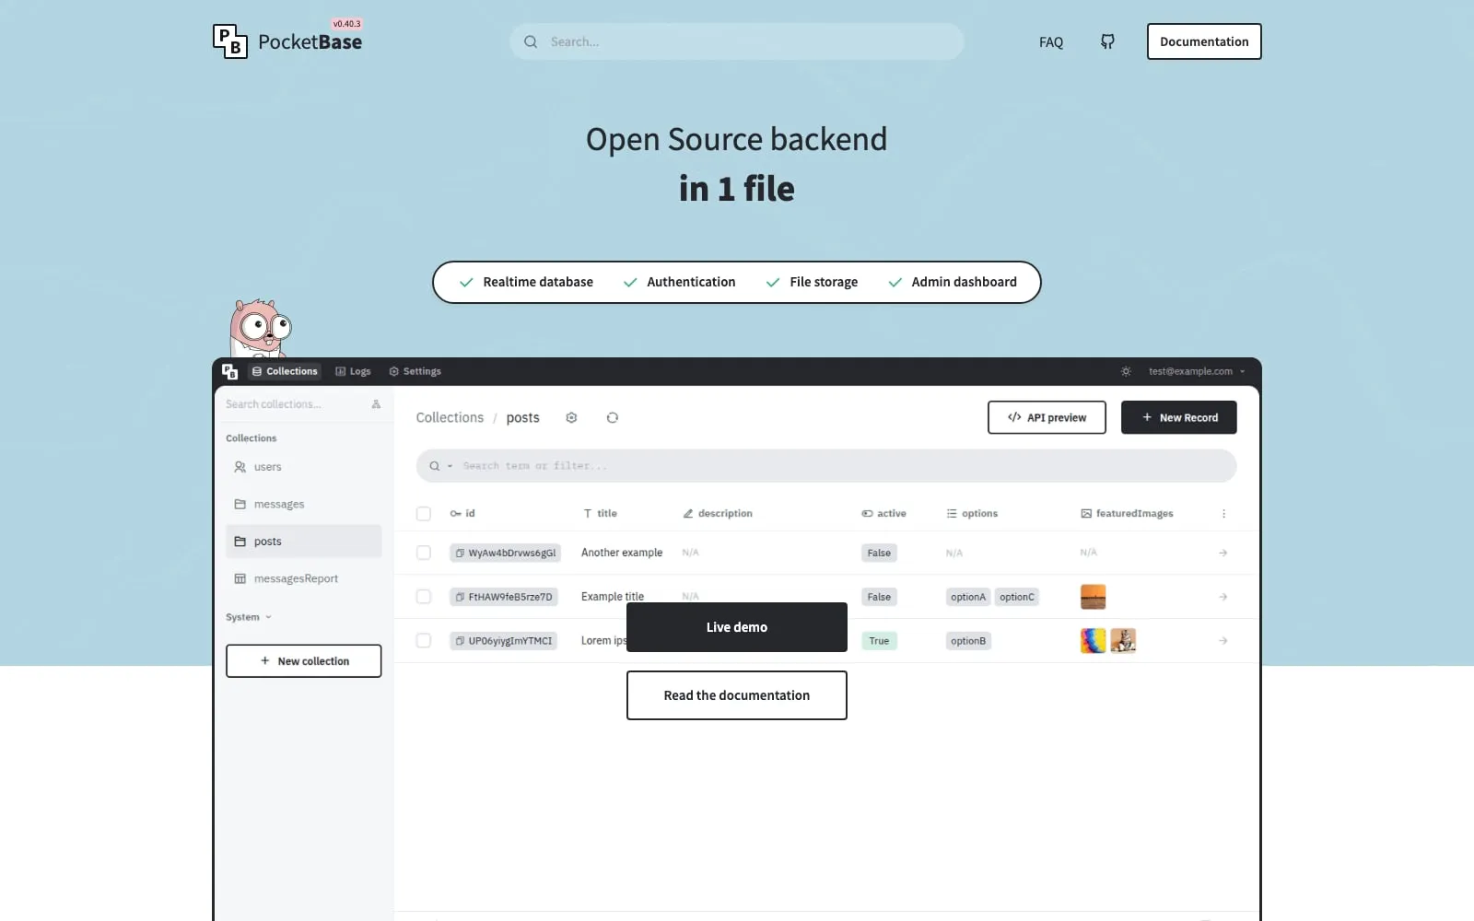The image size is (1474, 921).
Task: Open the GitHub repository icon
Action: (1107, 41)
